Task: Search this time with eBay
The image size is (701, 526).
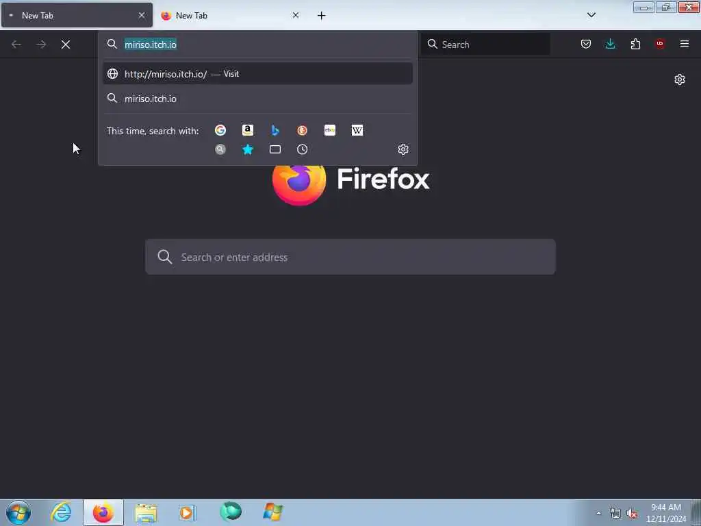Action: [x=330, y=130]
